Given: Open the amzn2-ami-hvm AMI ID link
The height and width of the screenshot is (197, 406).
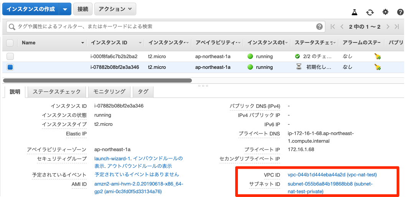Looking at the screenshot, I should coord(139,188).
